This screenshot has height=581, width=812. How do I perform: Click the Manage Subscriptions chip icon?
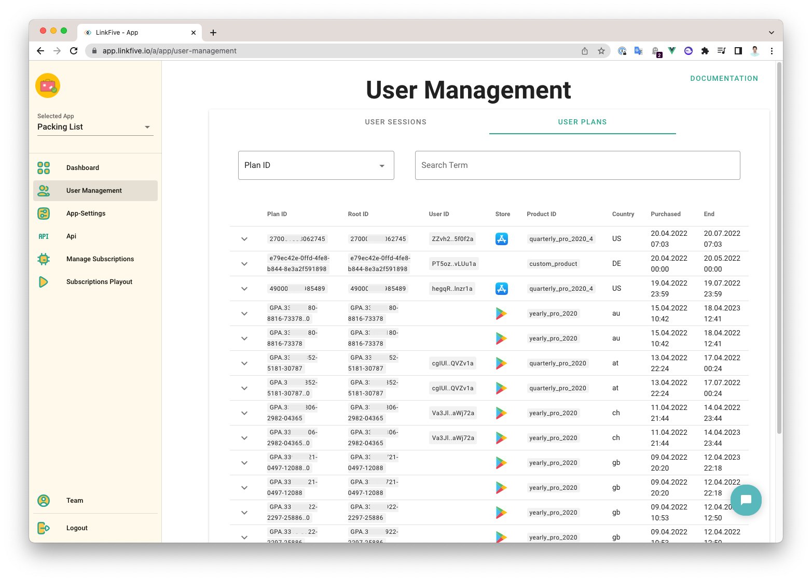(44, 259)
